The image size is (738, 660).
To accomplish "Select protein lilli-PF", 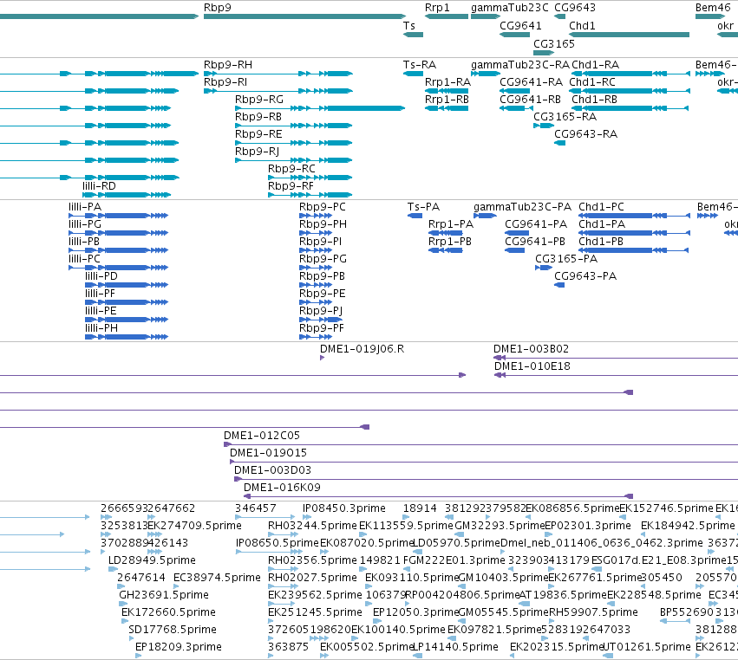I will [x=127, y=302].
